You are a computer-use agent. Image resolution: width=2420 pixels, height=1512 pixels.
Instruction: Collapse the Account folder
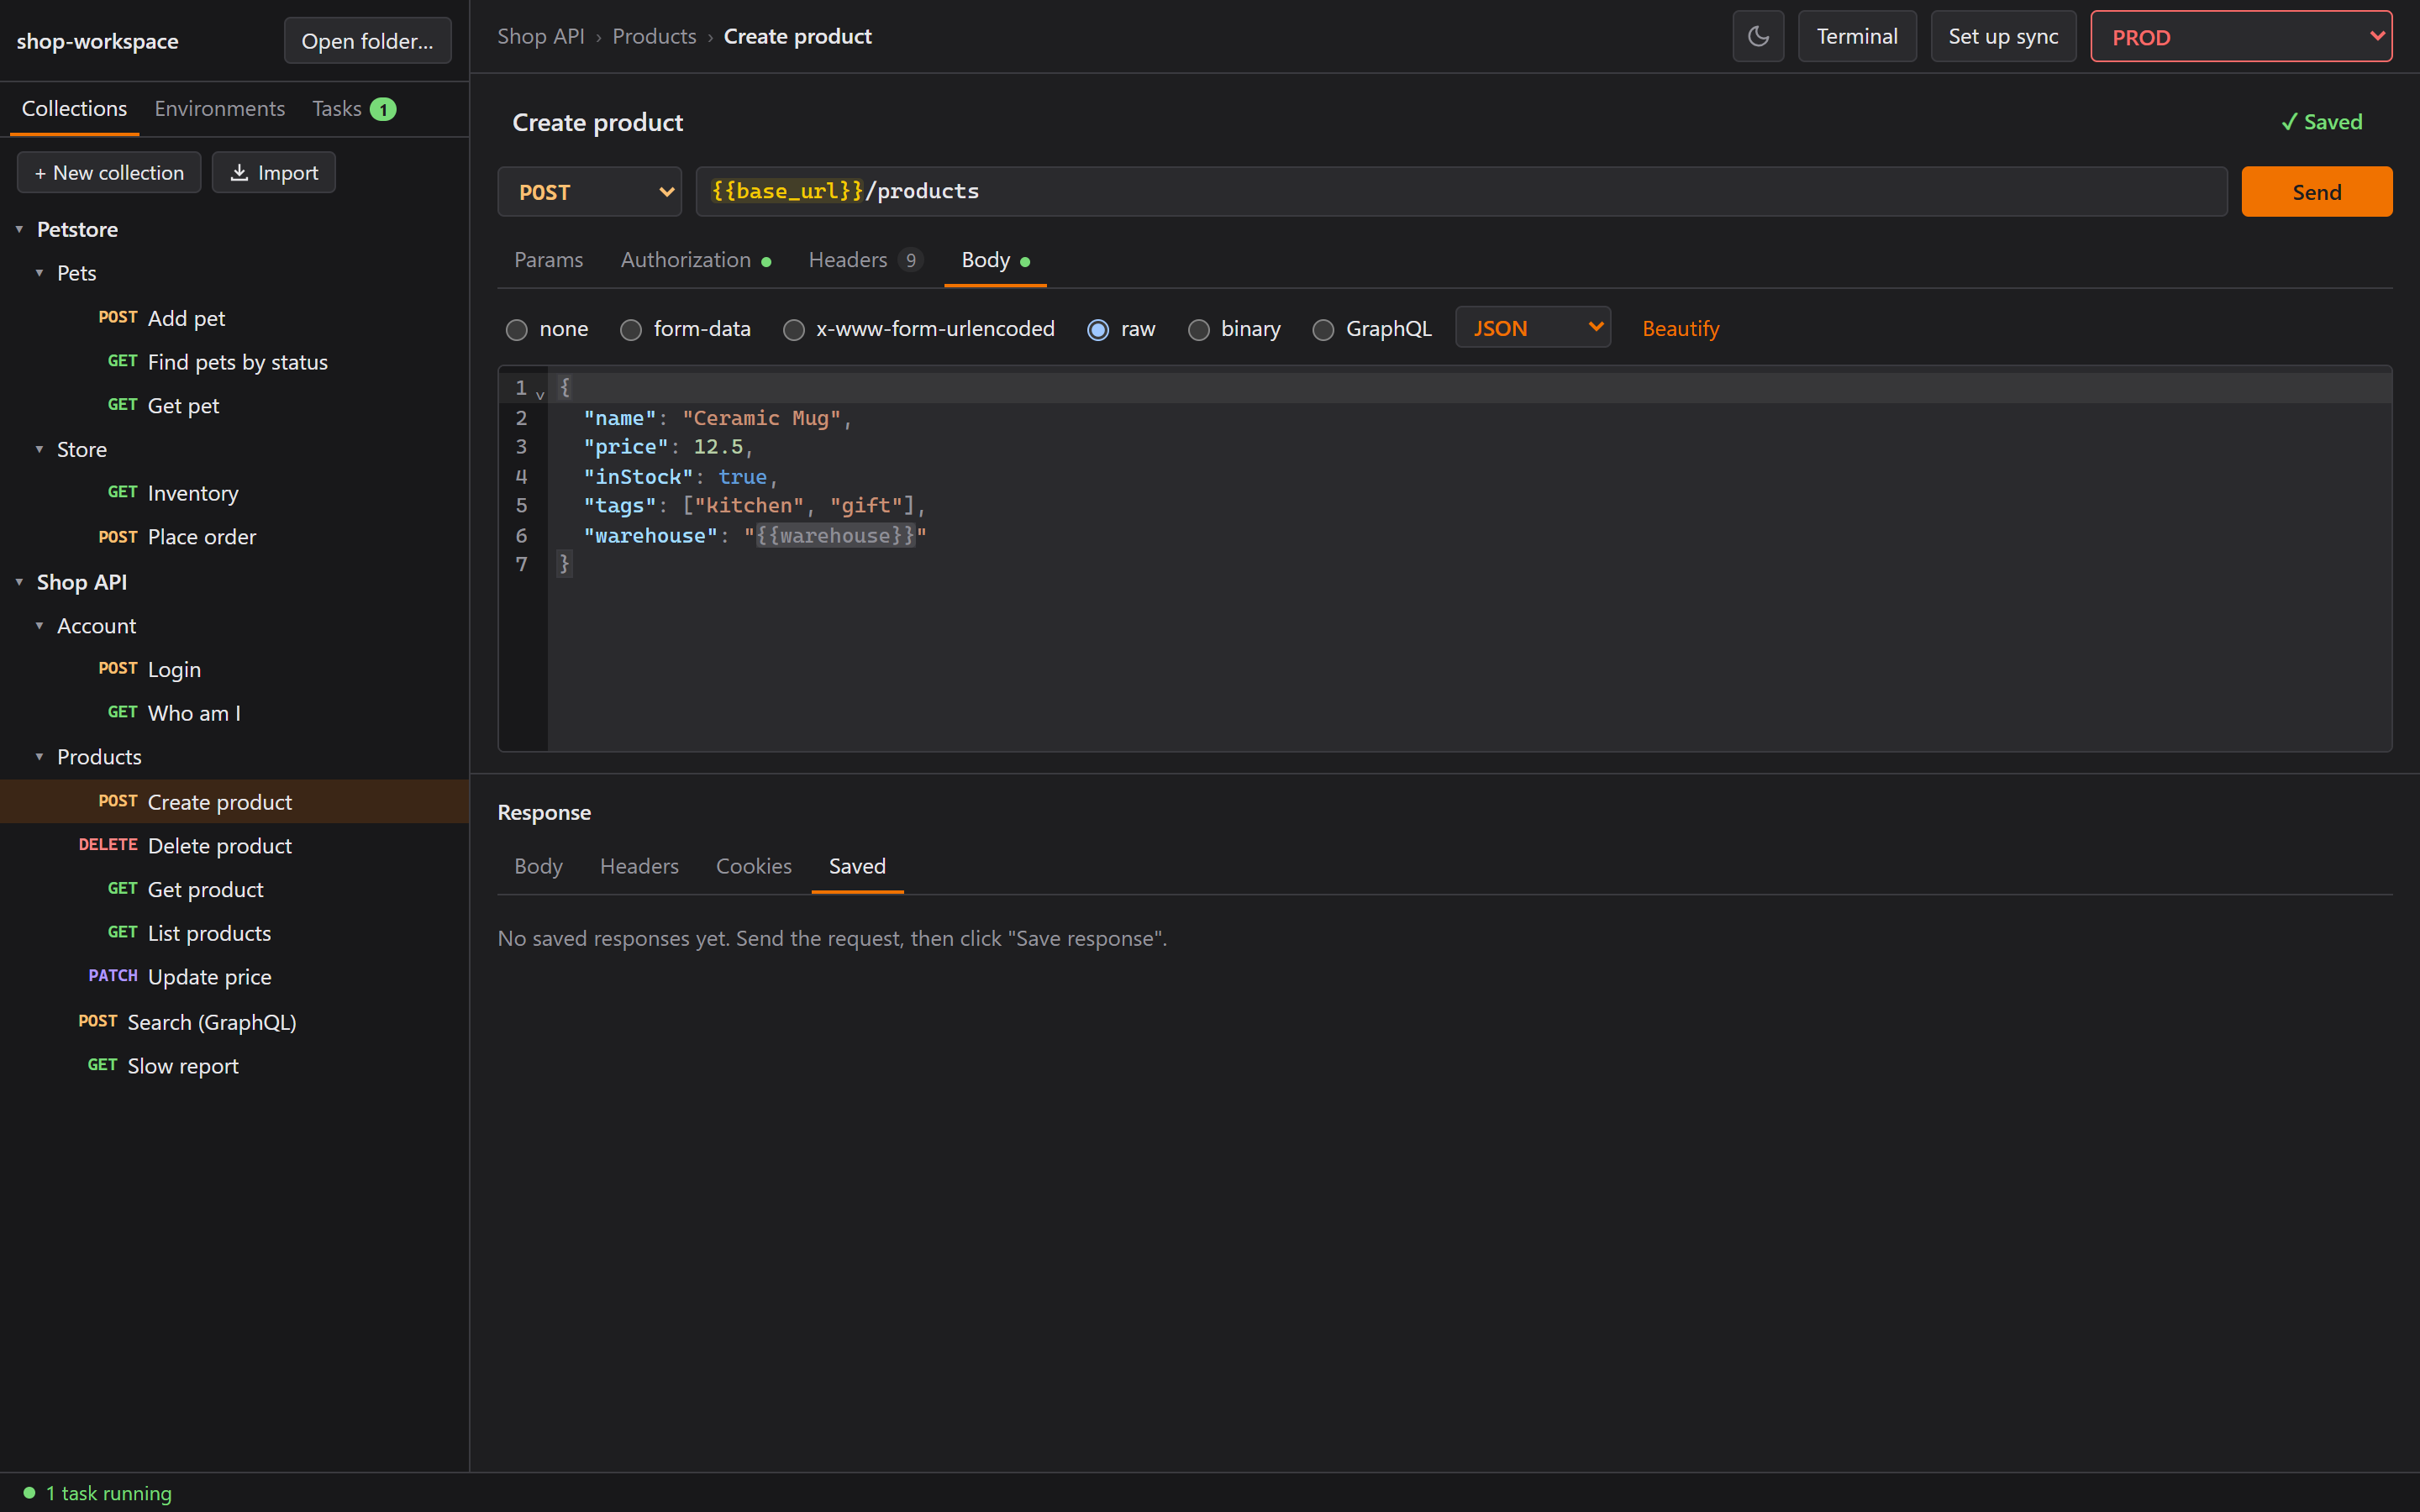(x=39, y=625)
